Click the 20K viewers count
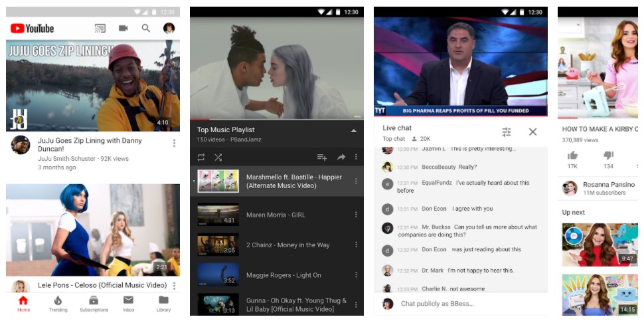The height and width of the screenshot is (323, 644). pyautogui.click(x=421, y=139)
